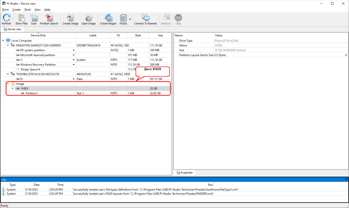This screenshot has height=208, width=349.
Task: Close the Log panel
Action: pos(346,179)
